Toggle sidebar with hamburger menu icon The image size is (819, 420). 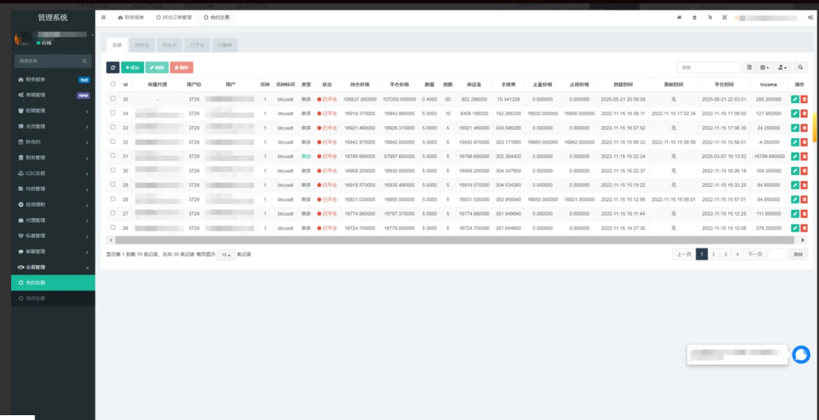pos(103,18)
